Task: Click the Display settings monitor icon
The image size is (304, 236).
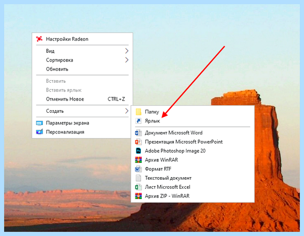Action: tap(40, 123)
